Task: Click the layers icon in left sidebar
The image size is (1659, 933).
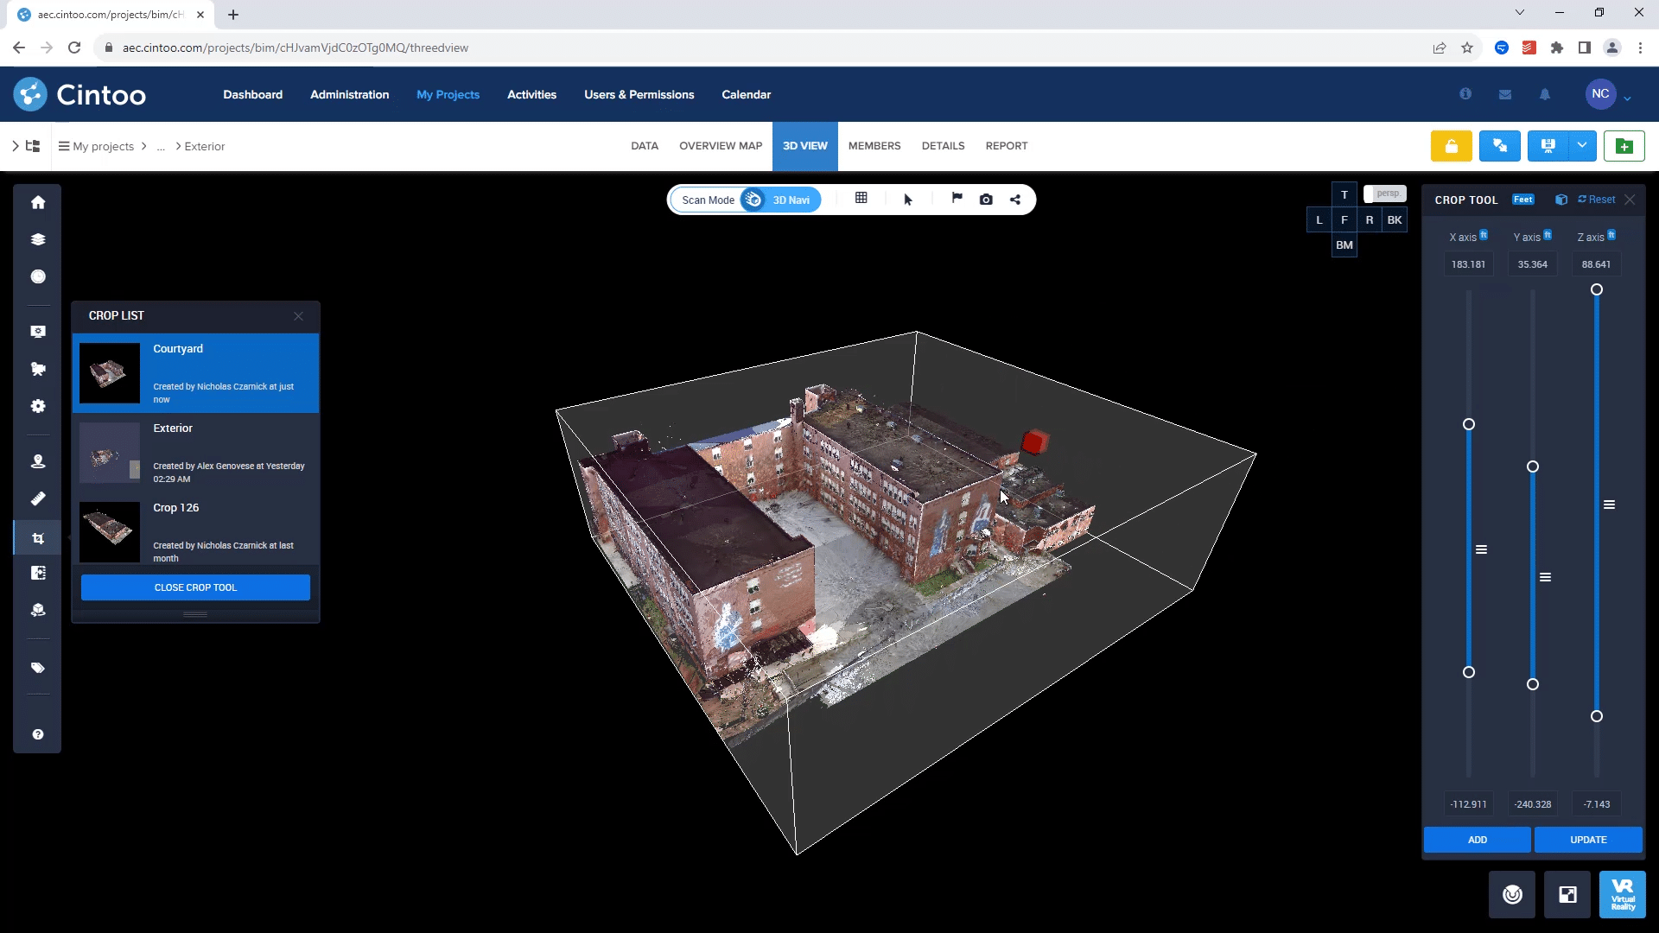Action: [x=38, y=239]
